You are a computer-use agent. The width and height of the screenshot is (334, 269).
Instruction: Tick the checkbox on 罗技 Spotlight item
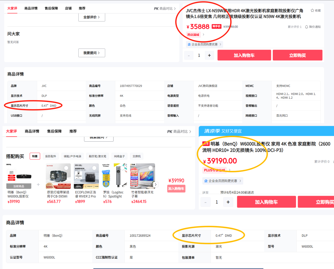123,168
